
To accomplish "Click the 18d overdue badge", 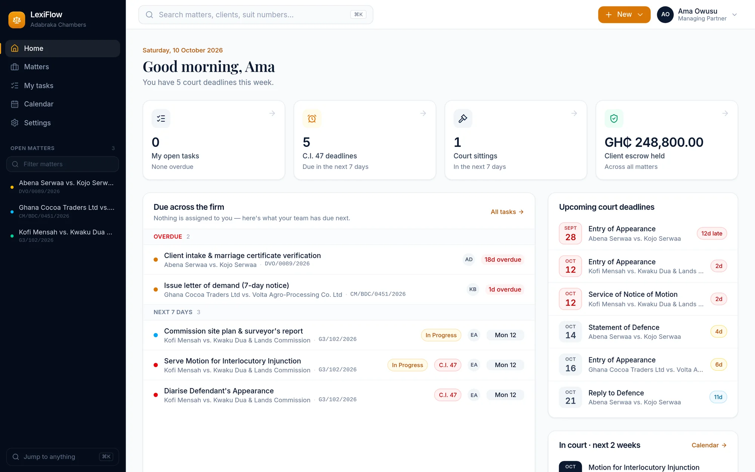I will 502,260.
